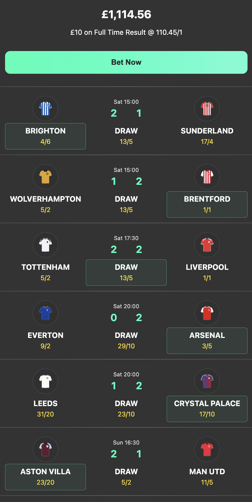Select Draw 29/10 for the Everton match
Image resolution: width=252 pixels, height=502 pixels.
(126, 341)
